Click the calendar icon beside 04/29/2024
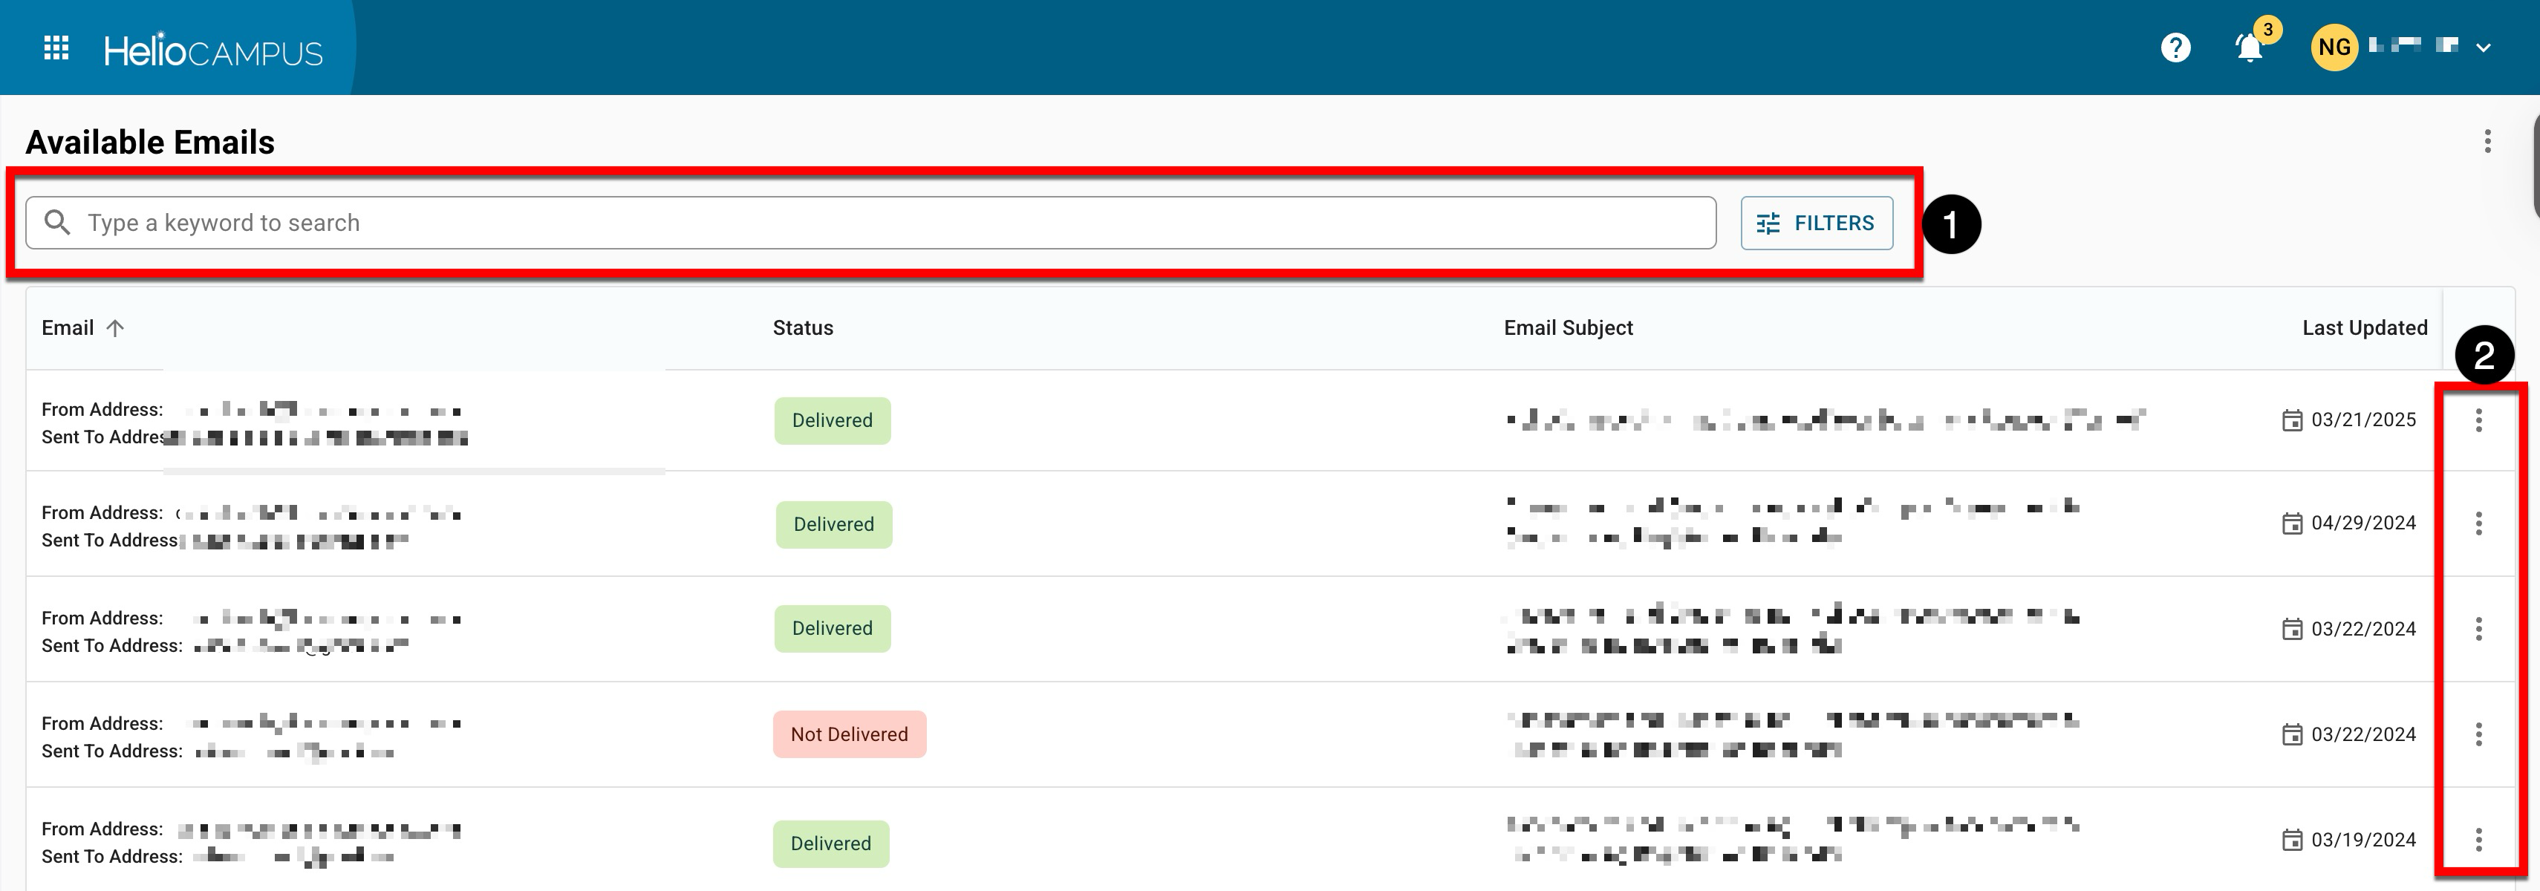Viewport: 2540px width, 891px height. coord(2291,523)
